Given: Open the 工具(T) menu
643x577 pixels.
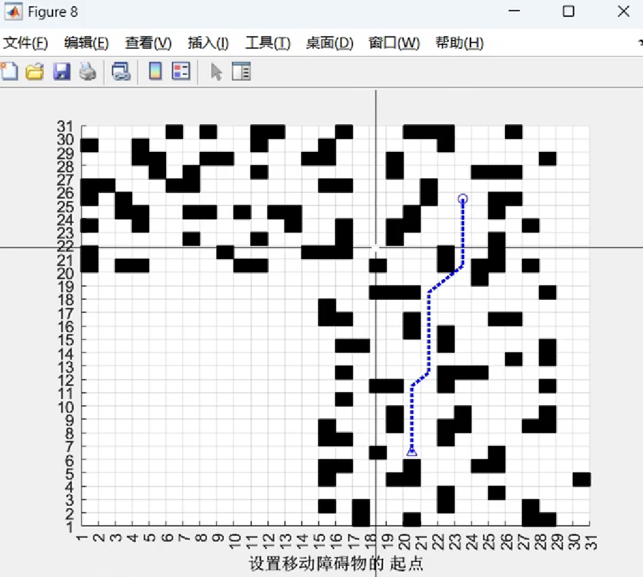Looking at the screenshot, I should (268, 42).
